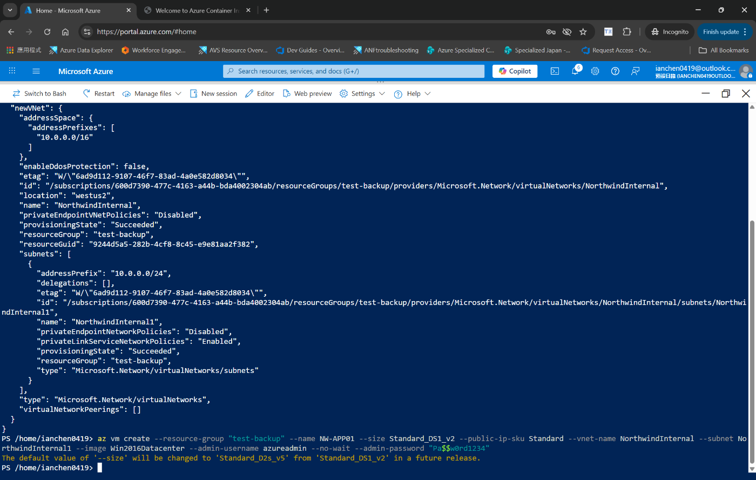The height and width of the screenshot is (480, 756).
Task: Open the Azure feedback icon
Action: click(x=635, y=71)
